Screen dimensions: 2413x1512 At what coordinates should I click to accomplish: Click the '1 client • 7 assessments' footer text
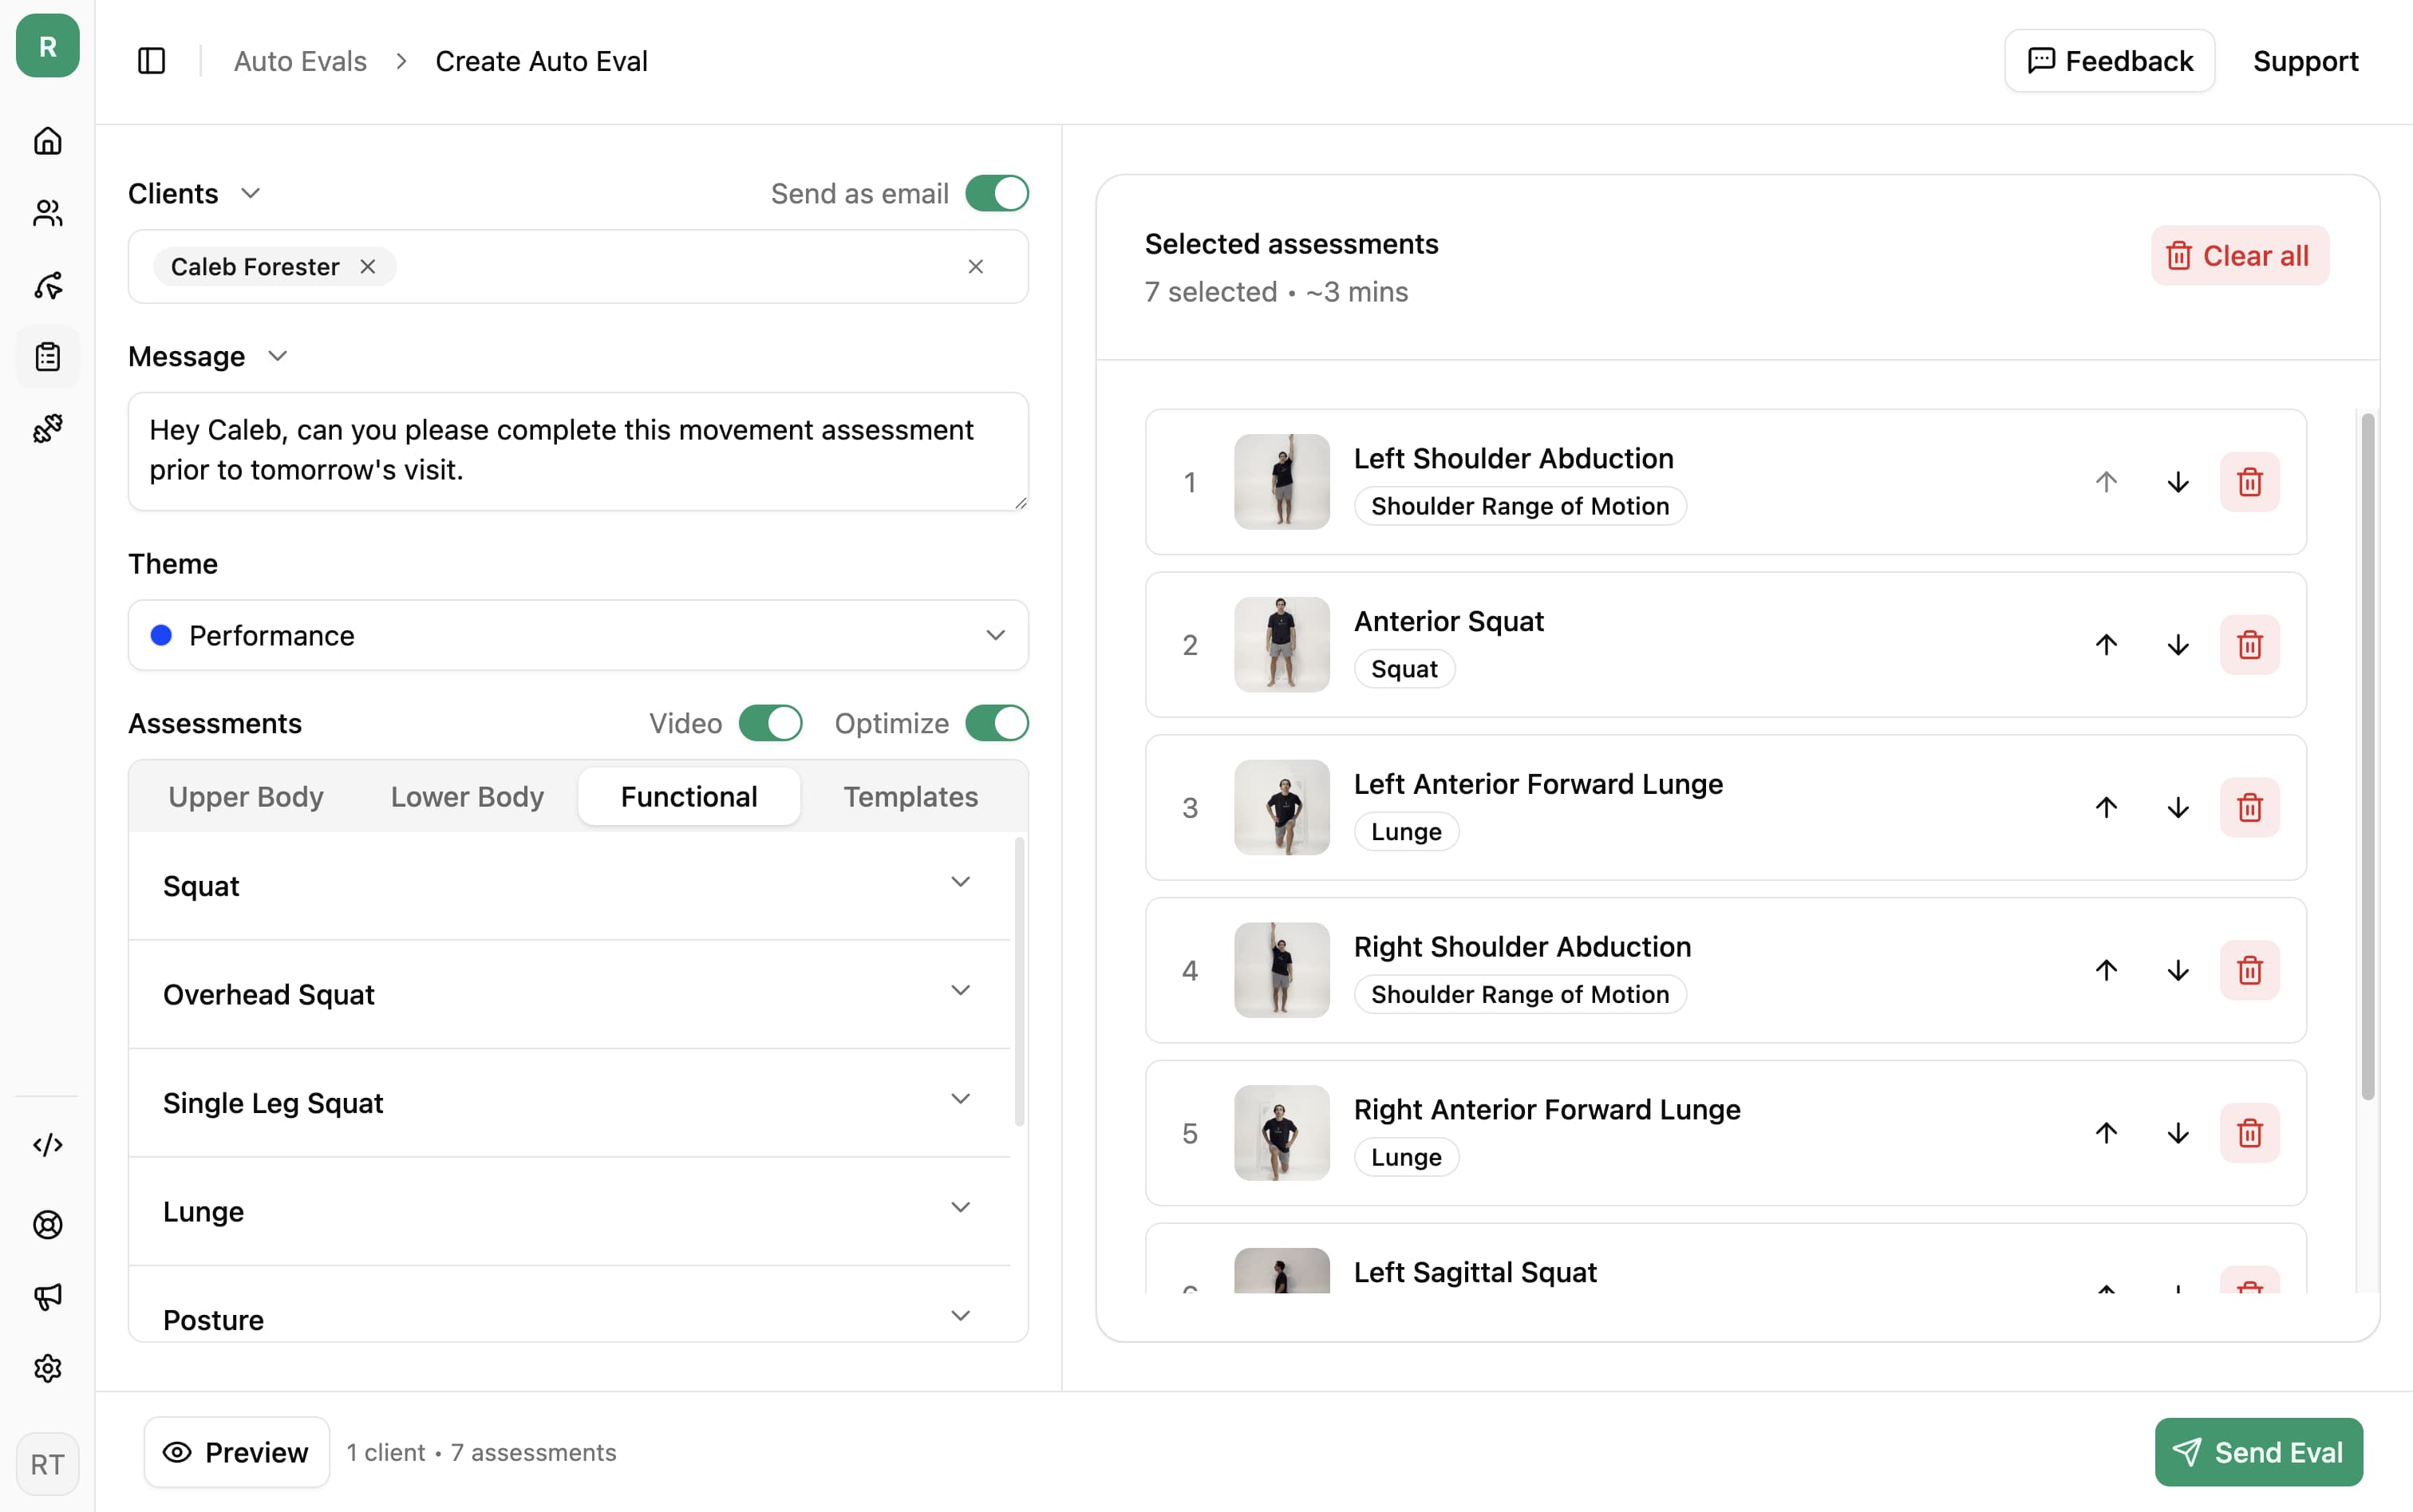(481, 1452)
